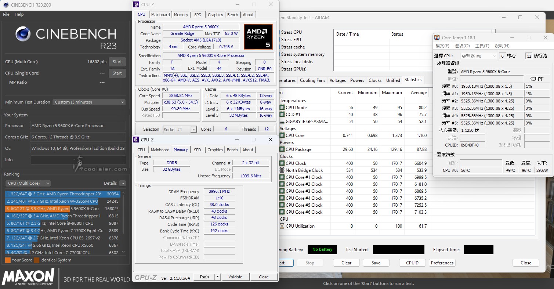Open AIDA64 Preferences

(442, 263)
